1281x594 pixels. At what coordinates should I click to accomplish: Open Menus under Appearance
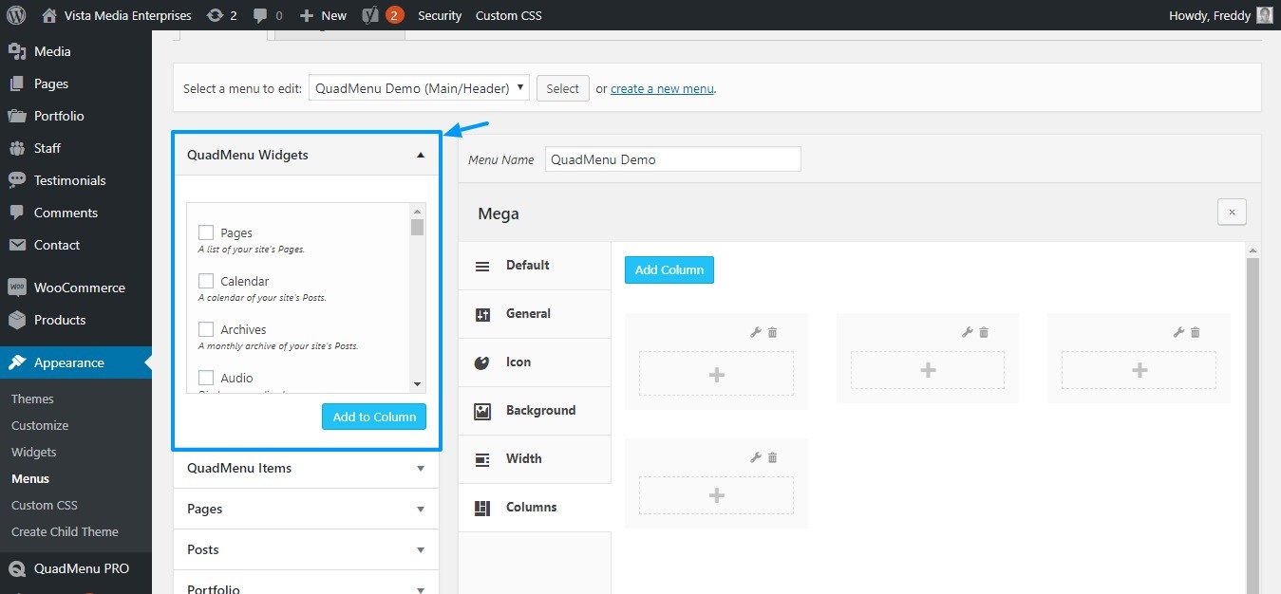tap(30, 478)
